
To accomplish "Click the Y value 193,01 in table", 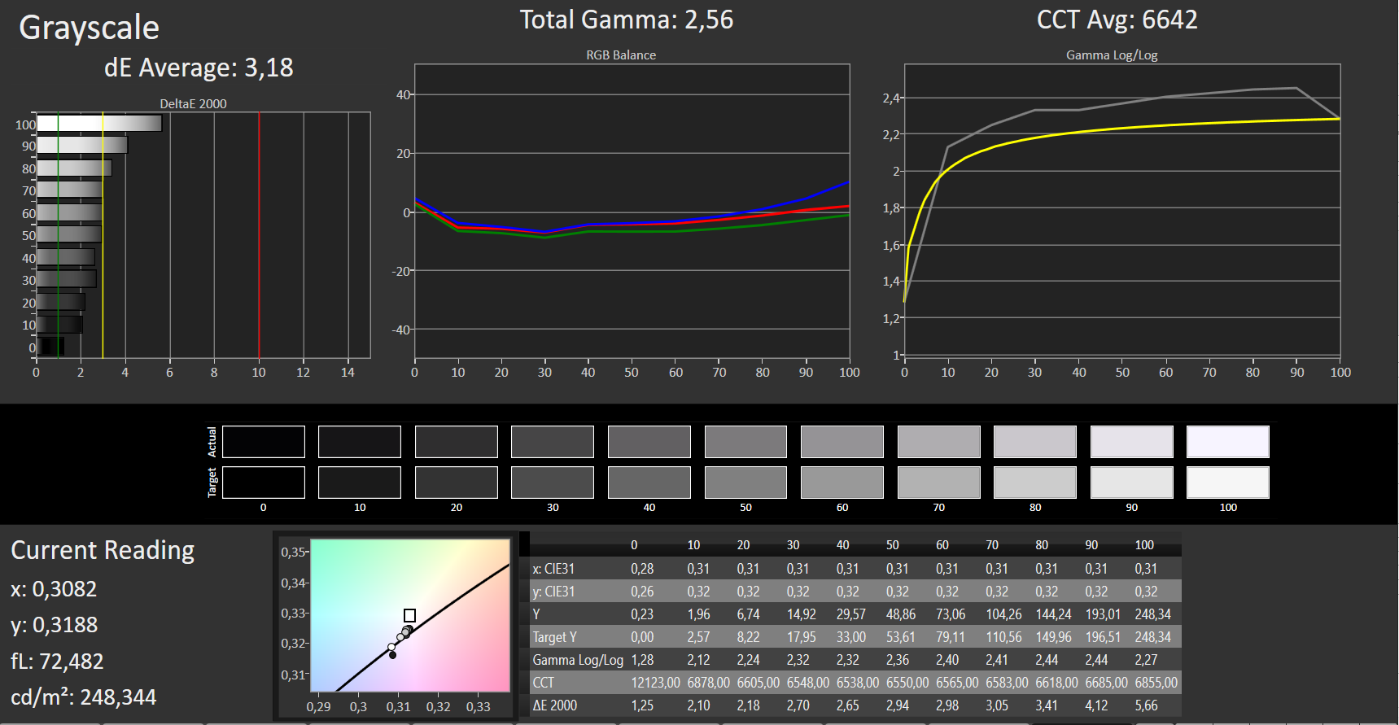I will pos(1103,614).
